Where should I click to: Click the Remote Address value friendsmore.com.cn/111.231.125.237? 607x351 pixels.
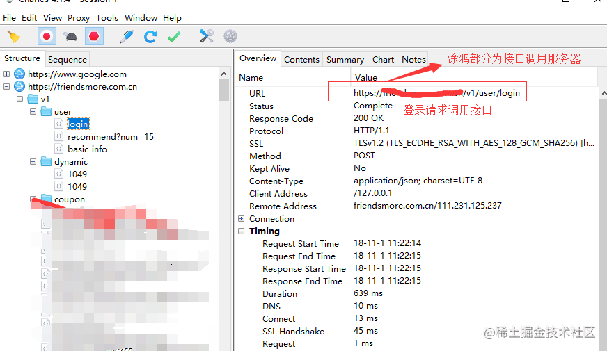(427, 205)
